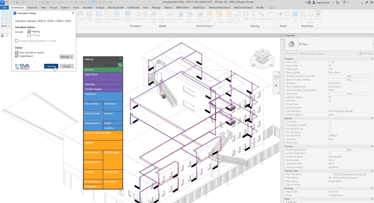The width and height of the screenshot is (374, 203).
Task: Click Cancel in the Calculation dialog
Action: (x=67, y=66)
